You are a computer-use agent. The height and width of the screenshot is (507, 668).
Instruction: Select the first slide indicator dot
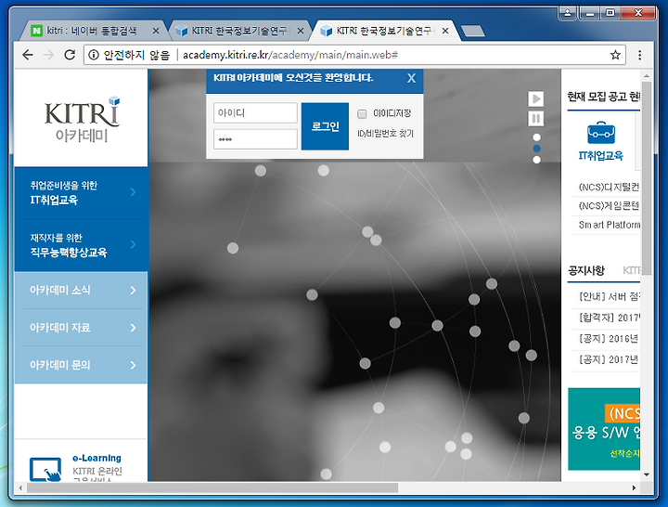537,137
